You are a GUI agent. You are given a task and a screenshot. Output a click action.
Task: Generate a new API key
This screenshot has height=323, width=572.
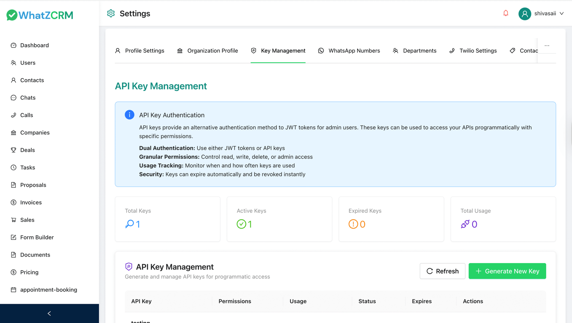(507, 271)
